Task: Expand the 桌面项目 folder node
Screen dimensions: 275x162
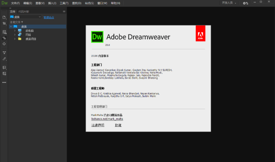Action: pos(15,39)
